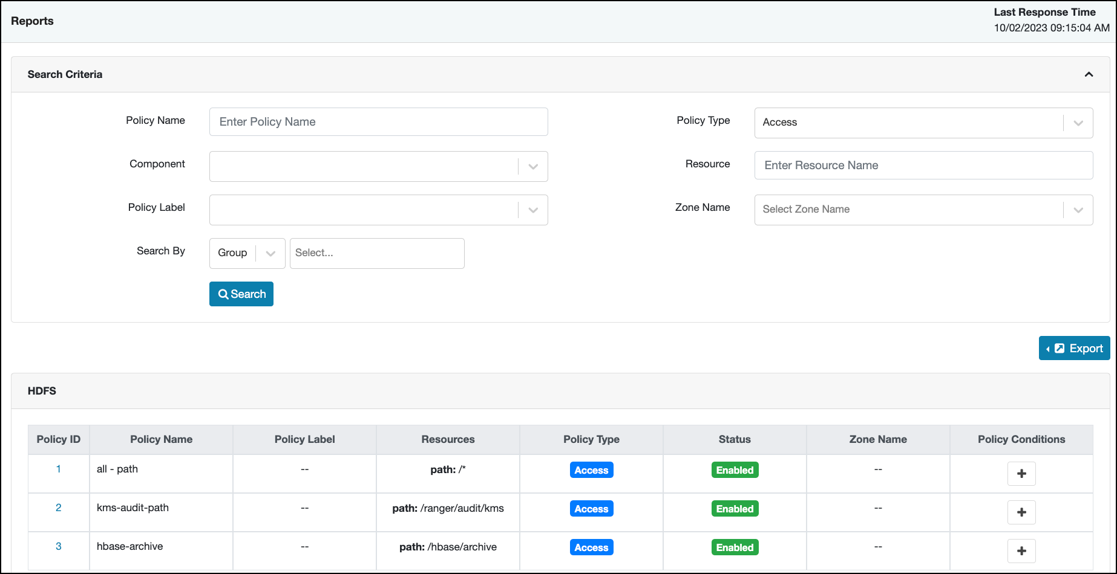
Task: Click the Policy Name column header
Action: coord(161,439)
